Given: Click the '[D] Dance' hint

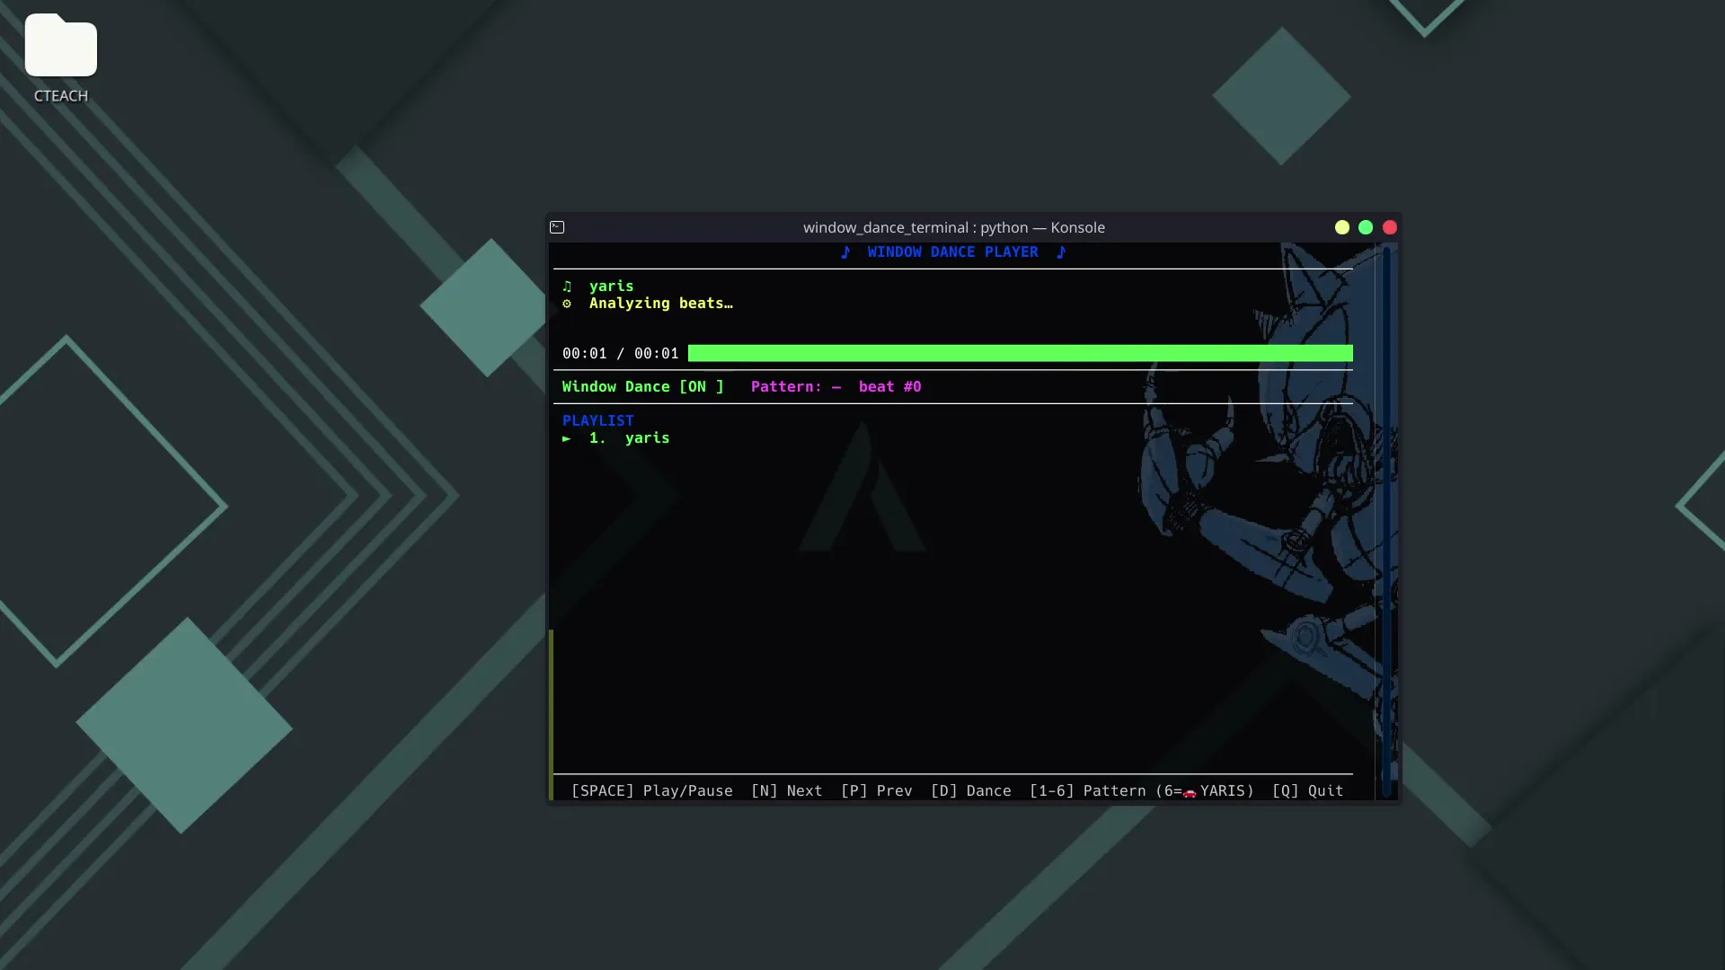Looking at the screenshot, I should point(970,791).
